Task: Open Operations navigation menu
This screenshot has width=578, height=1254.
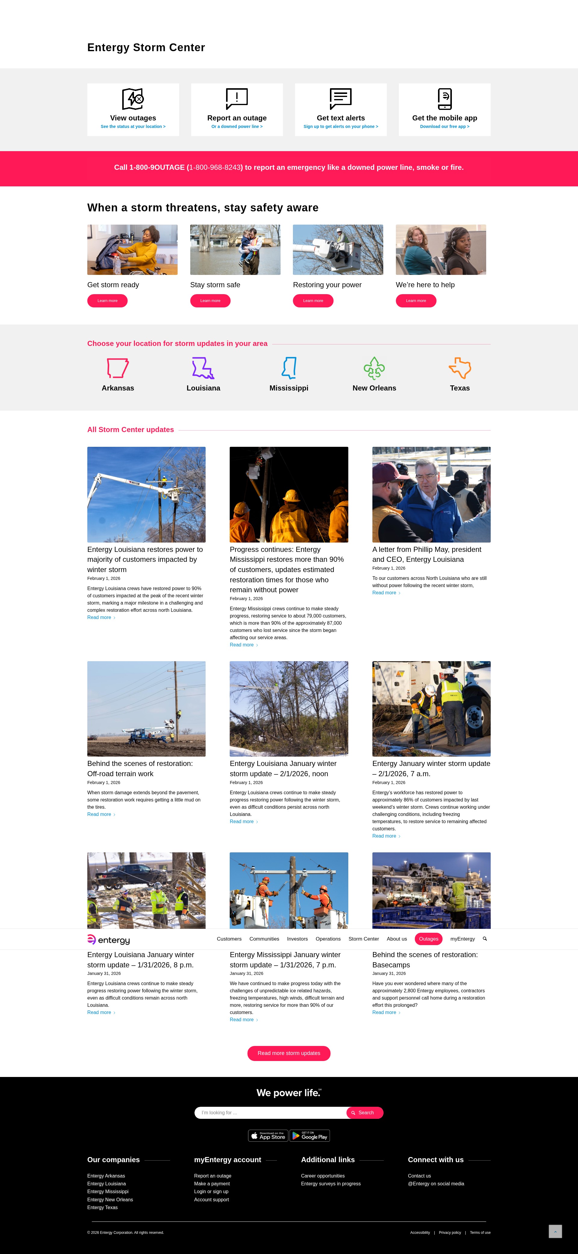Action: 328,938
